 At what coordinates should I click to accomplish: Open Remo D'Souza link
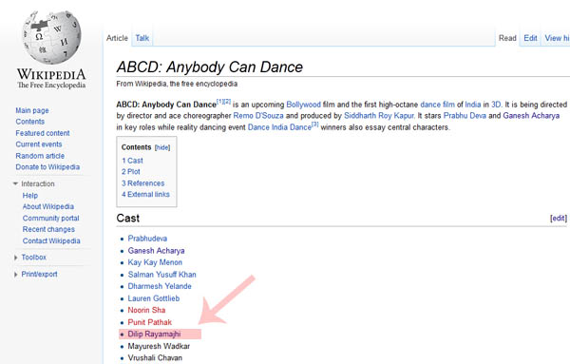pyautogui.click(x=258, y=116)
